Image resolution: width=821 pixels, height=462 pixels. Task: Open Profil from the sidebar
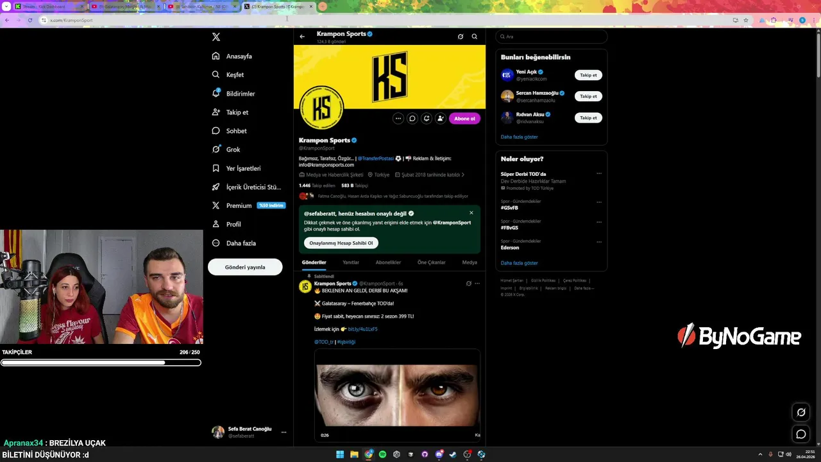[x=226, y=224]
